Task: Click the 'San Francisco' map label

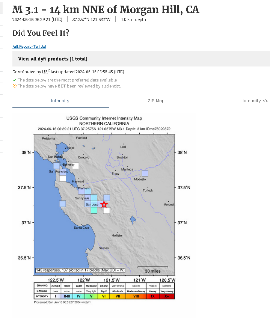Action: click(x=59, y=171)
